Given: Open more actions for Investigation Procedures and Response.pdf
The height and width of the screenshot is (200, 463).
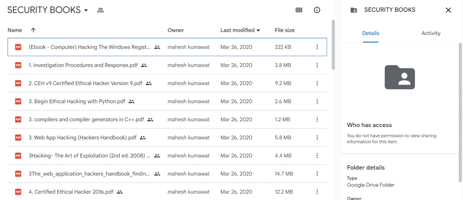Looking at the screenshot, I should click(x=317, y=65).
